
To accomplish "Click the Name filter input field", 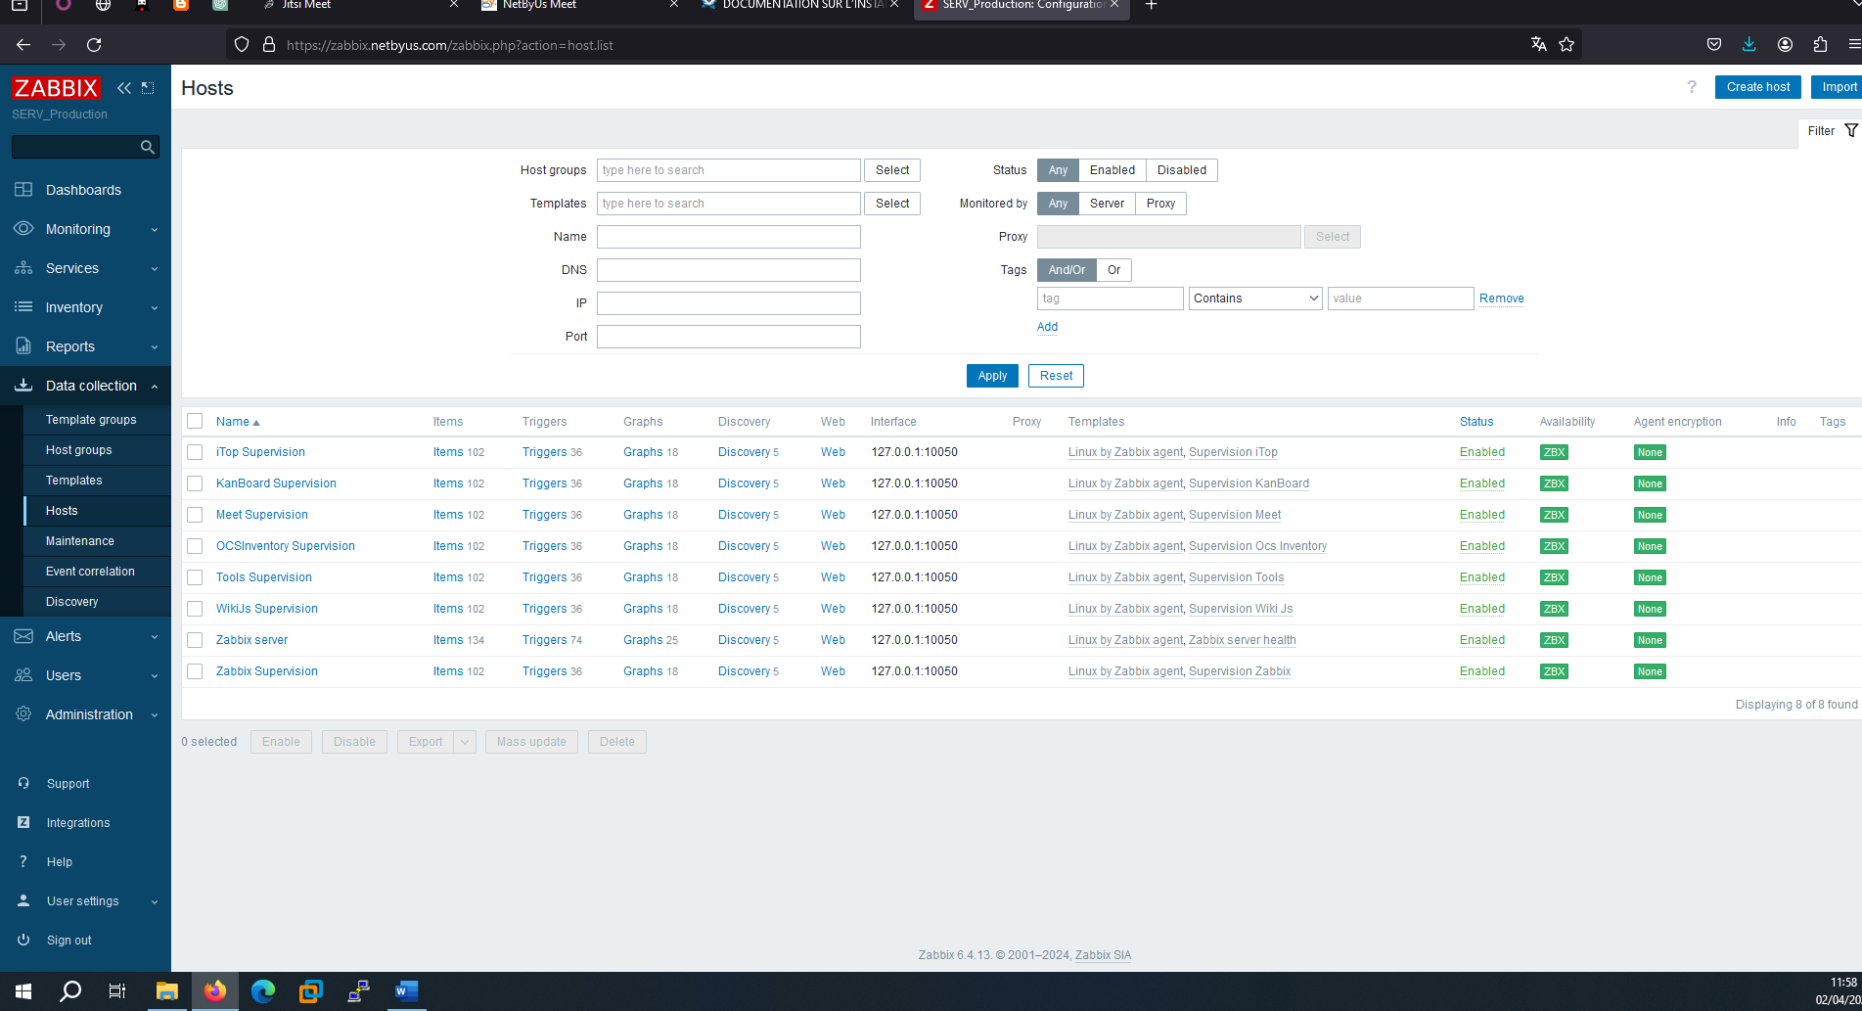I will (x=728, y=237).
